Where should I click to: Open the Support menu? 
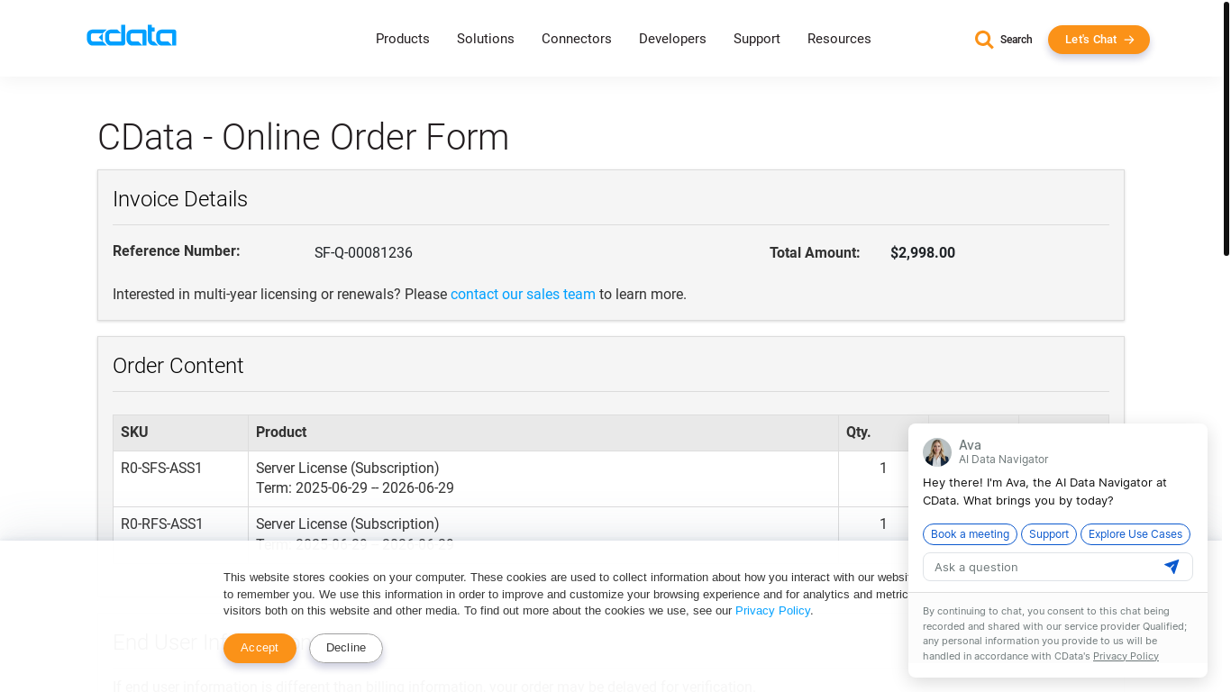tap(757, 39)
